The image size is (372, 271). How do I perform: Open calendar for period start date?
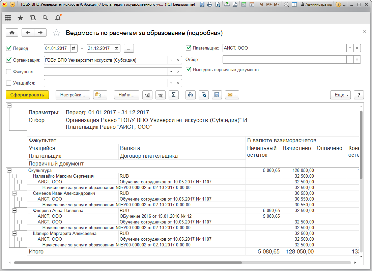pos(74,48)
